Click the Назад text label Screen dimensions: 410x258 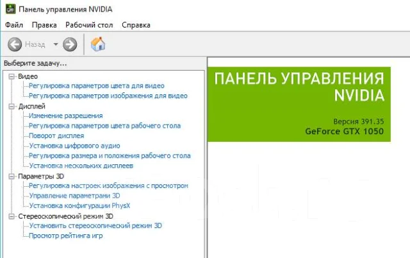(x=35, y=44)
